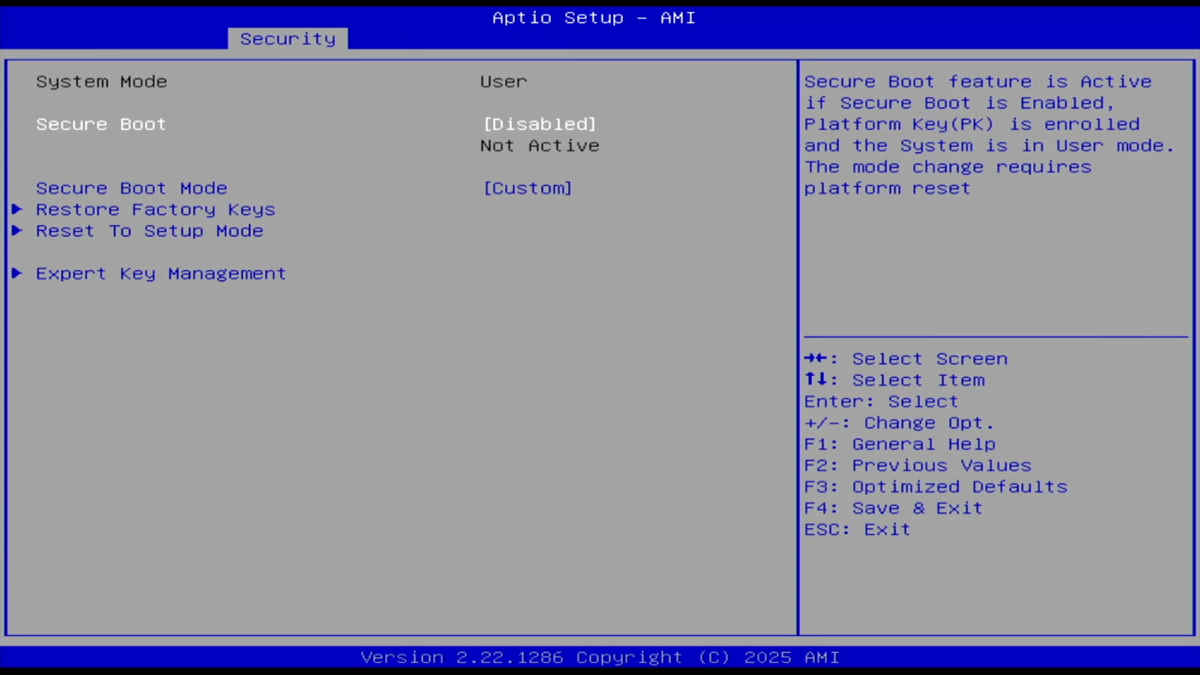The width and height of the screenshot is (1200, 675).
Task: Click F2: Previous Values hint
Action: [x=917, y=466]
